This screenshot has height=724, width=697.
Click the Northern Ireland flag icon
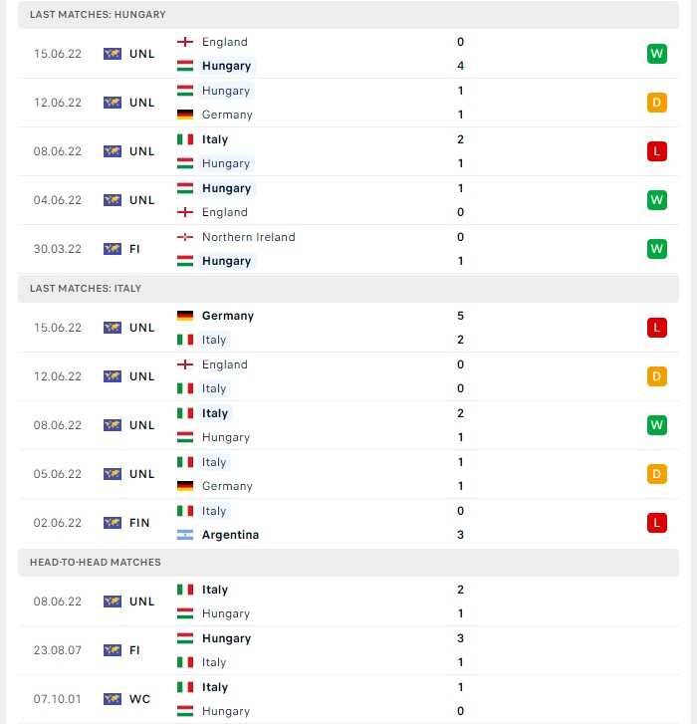185,237
